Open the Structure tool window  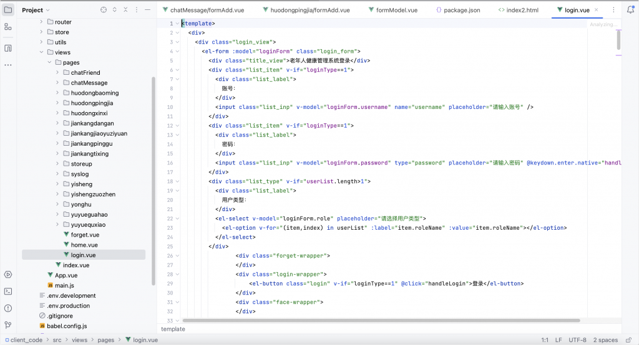pyautogui.click(x=8, y=27)
